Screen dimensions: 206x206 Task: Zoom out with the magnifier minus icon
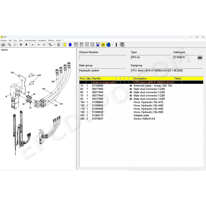click(x=15, y=45)
